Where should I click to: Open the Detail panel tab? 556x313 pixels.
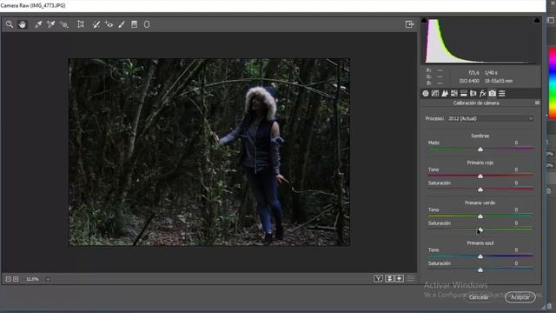coord(445,93)
